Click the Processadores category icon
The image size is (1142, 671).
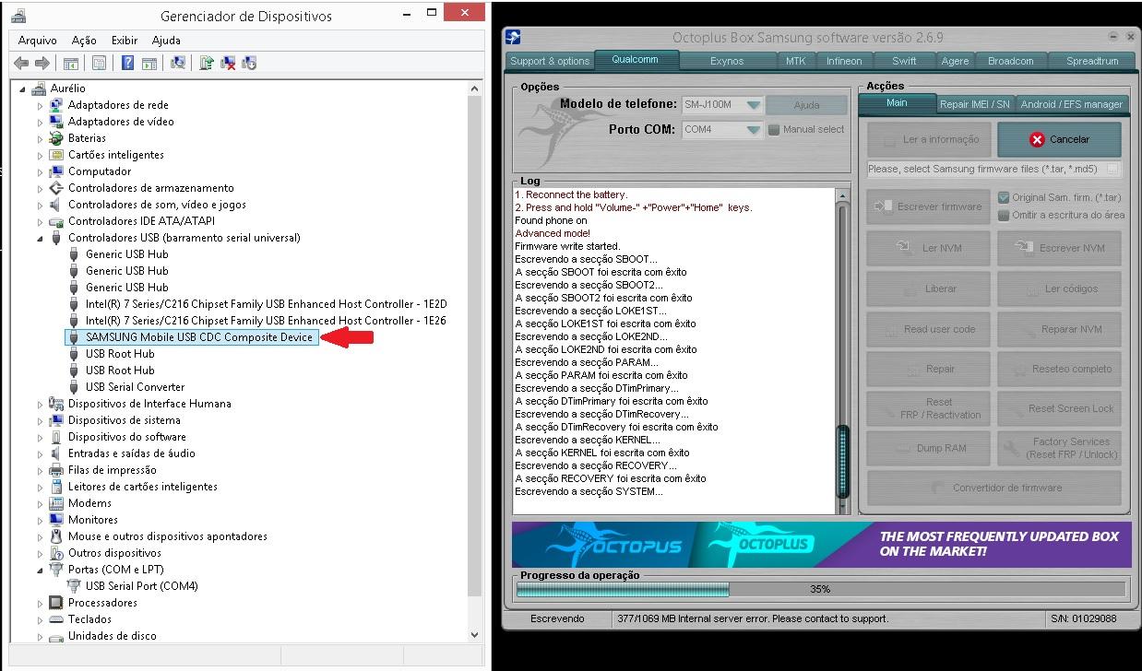coord(56,603)
